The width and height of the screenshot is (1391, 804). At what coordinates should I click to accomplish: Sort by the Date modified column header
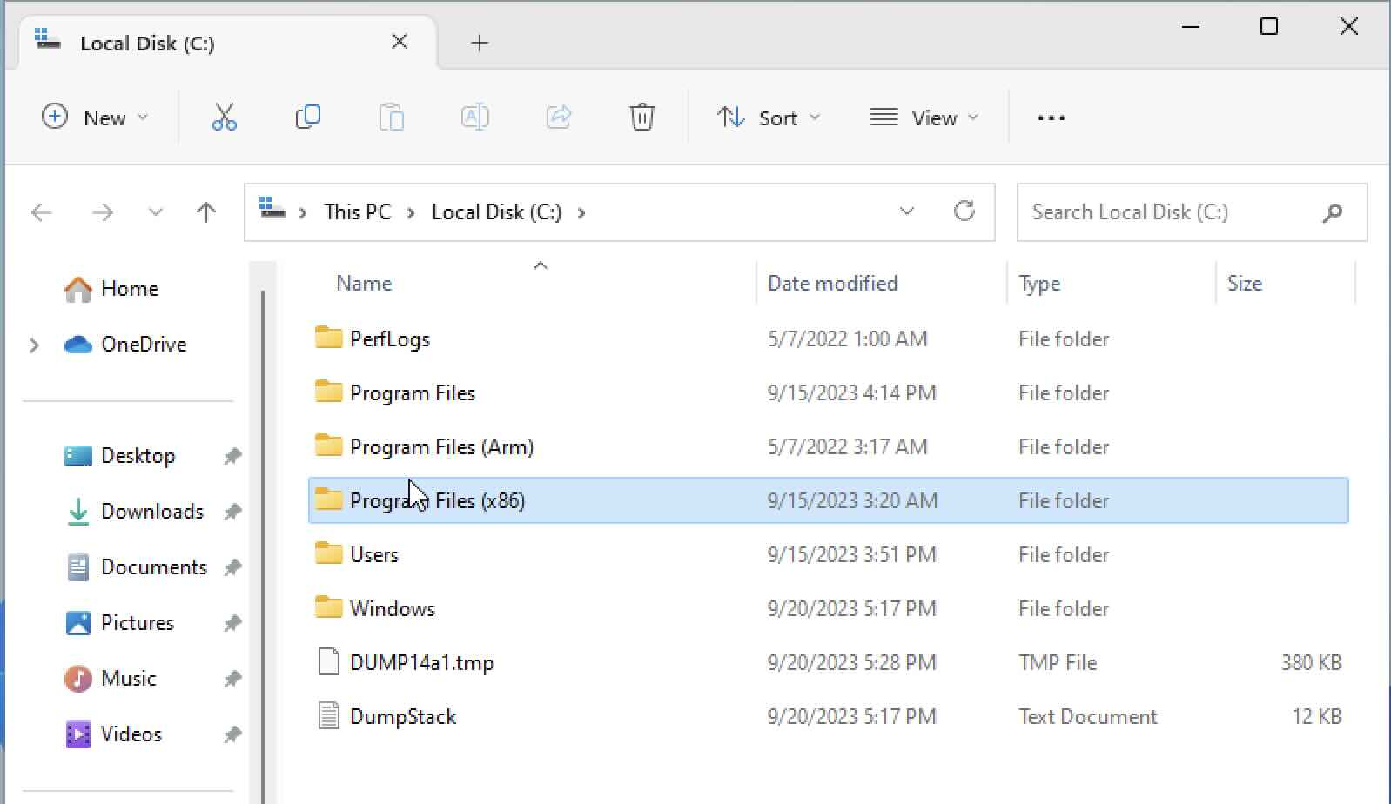[832, 283]
